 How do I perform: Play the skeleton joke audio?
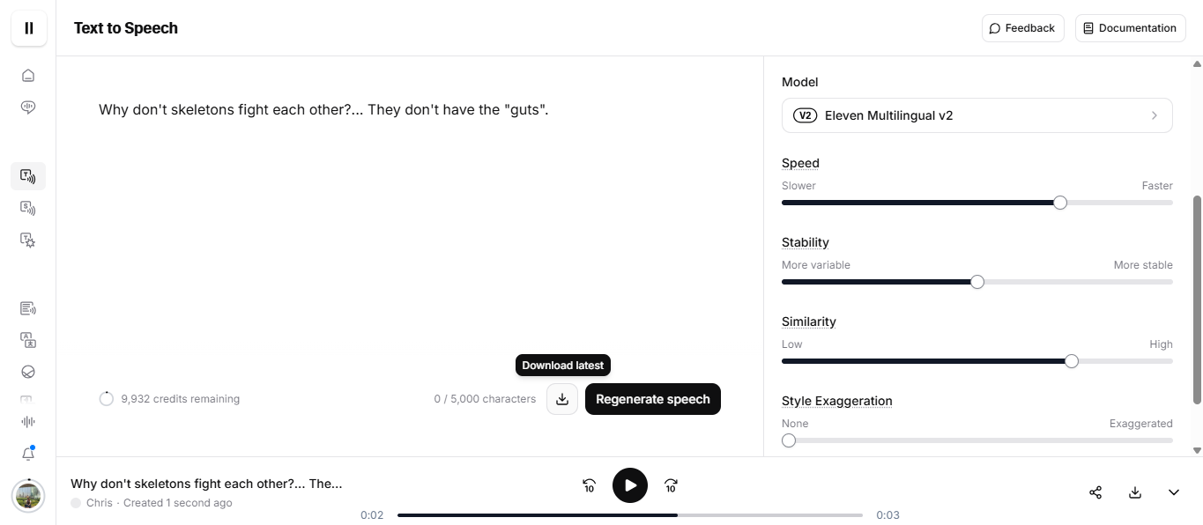[x=629, y=484]
